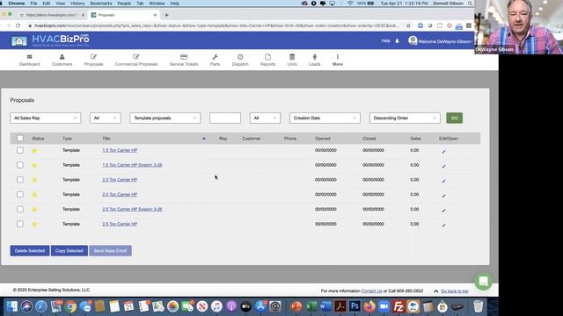Open the Dispatch clock icon
This screenshot has height=316, width=563.
point(240,57)
